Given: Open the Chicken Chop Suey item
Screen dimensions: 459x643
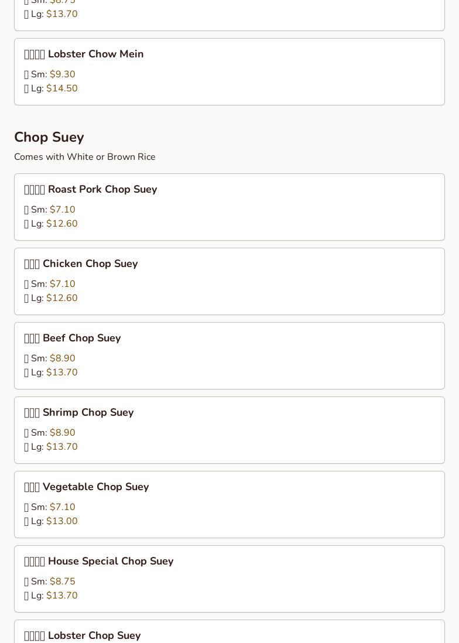Looking at the screenshot, I should pos(90,264).
